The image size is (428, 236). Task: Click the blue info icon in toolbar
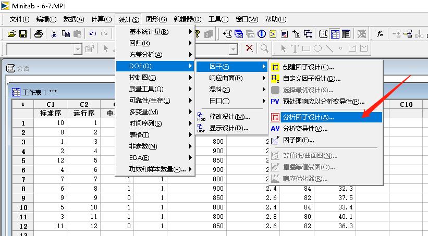(x=262, y=34)
